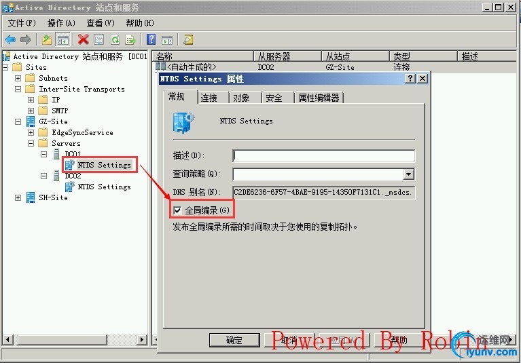This screenshot has width=521, height=363.
Task: Expand the Subnets folder node
Action: pyautogui.click(x=18, y=78)
